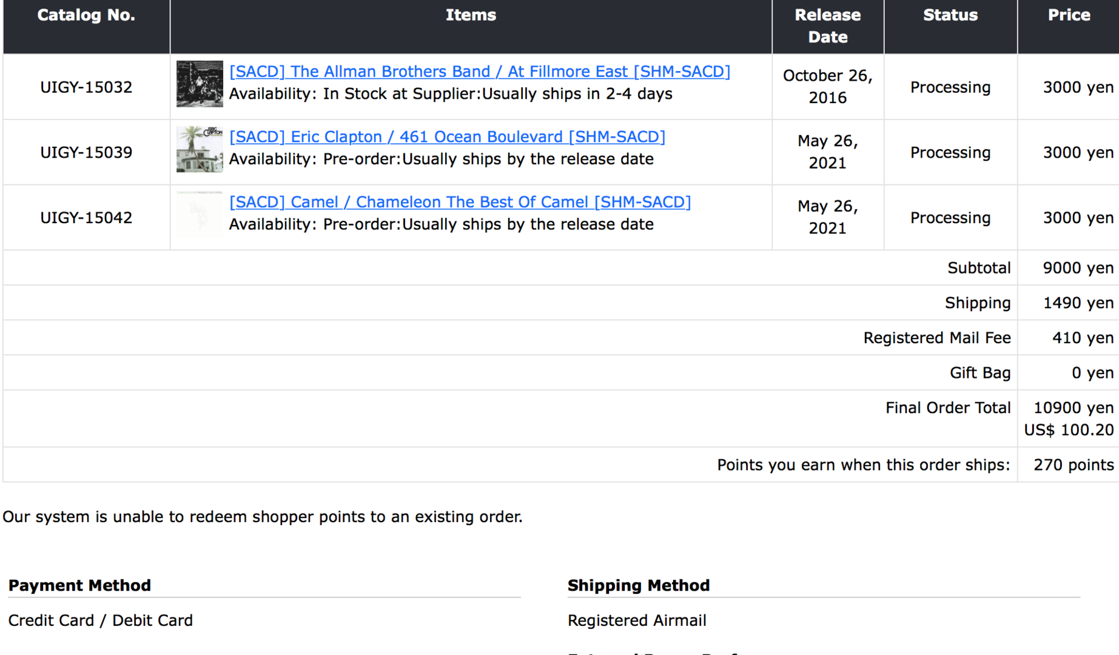Viewport: 1119px width, 655px height.
Task: Click the US$ 100.20 converted total
Action: tap(1069, 431)
